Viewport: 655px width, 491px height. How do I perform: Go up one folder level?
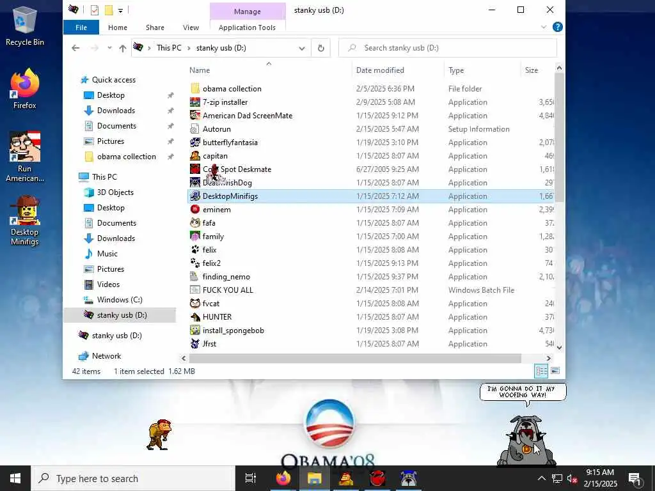(123, 48)
